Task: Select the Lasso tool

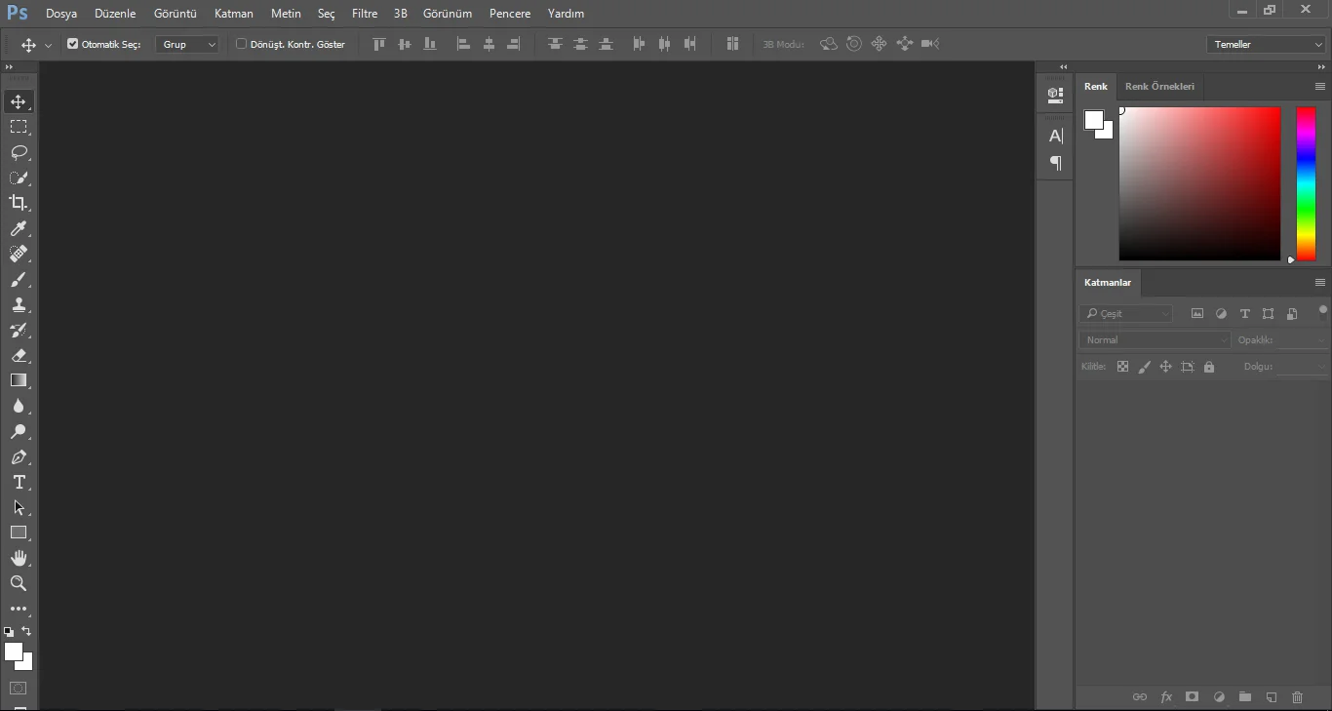Action: tap(19, 152)
